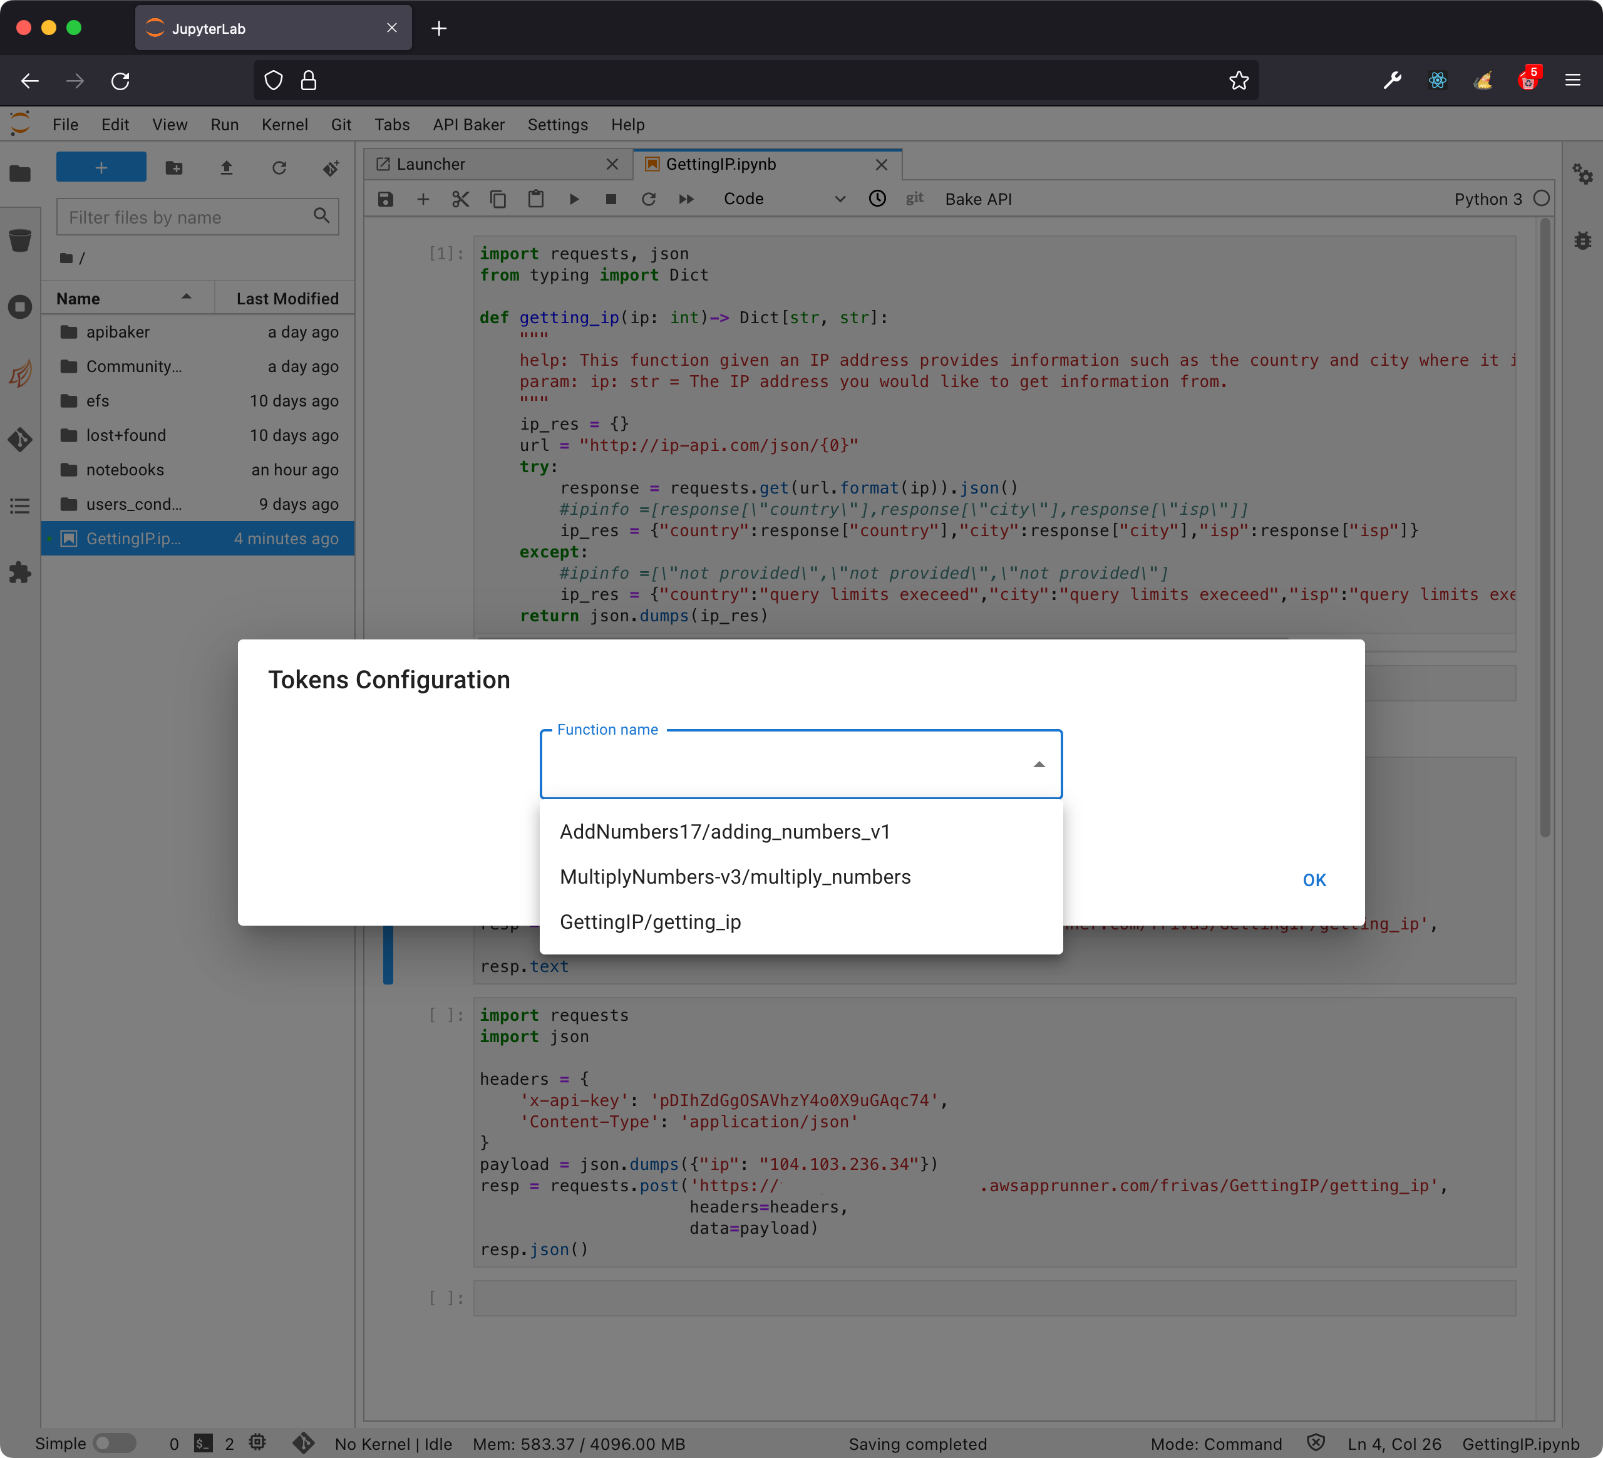Viewport: 1603px width, 1458px height.
Task: Click the Bake API toolbar button
Action: pos(978,199)
